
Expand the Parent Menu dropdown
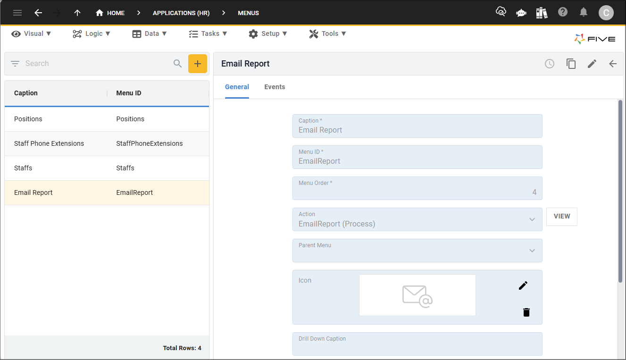(x=532, y=251)
